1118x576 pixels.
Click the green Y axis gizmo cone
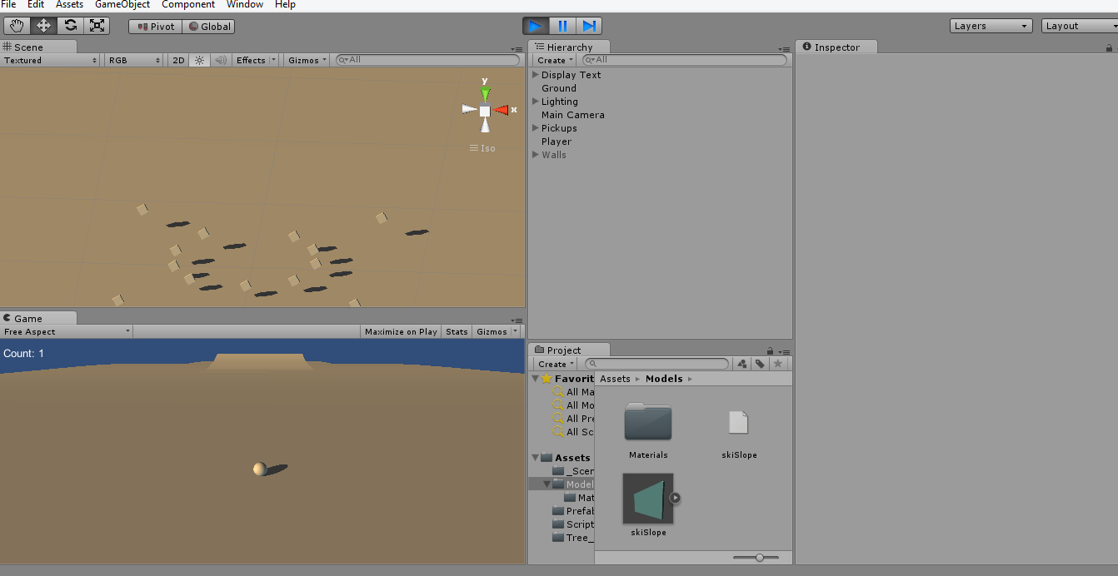point(485,93)
